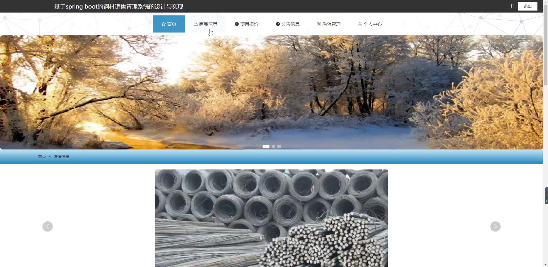Click the 退出 logout button
This screenshot has height=267, width=548.
coord(528,6)
